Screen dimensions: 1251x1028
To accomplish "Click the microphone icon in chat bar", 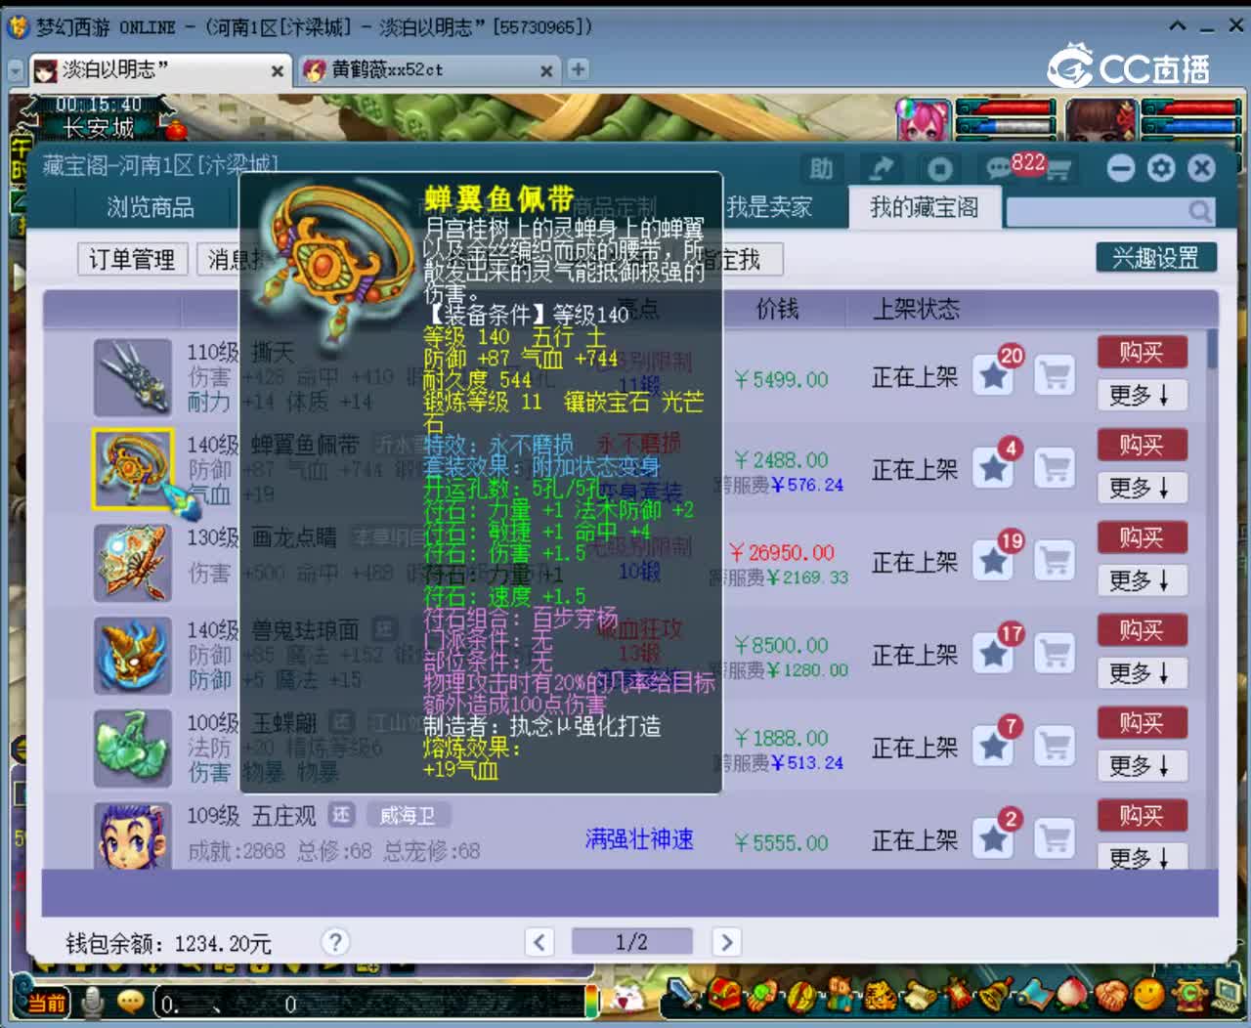I will [94, 1002].
